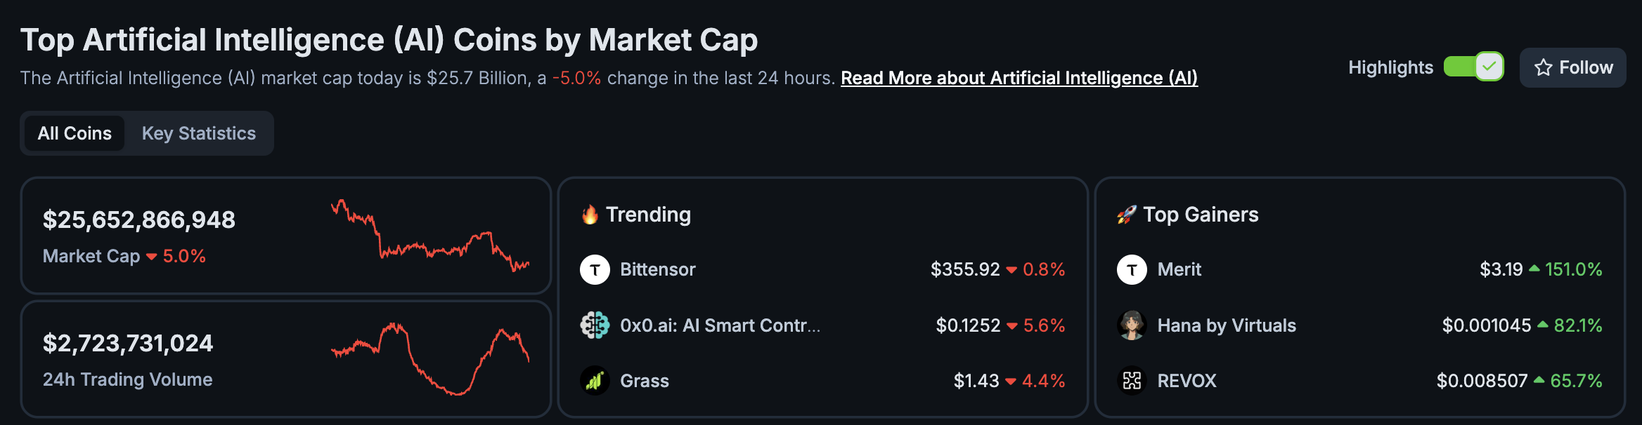Click the Trending fire emoji icon
The height and width of the screenshot is (425, 1642).
(x=590, y=215)
